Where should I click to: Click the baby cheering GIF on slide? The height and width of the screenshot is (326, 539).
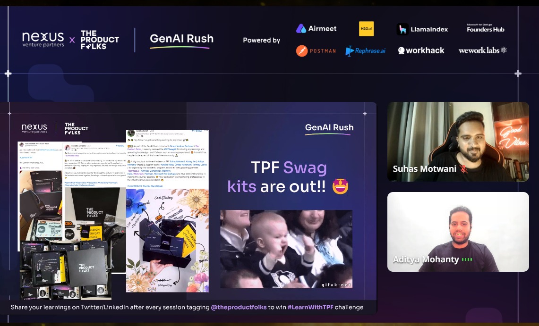286,249
